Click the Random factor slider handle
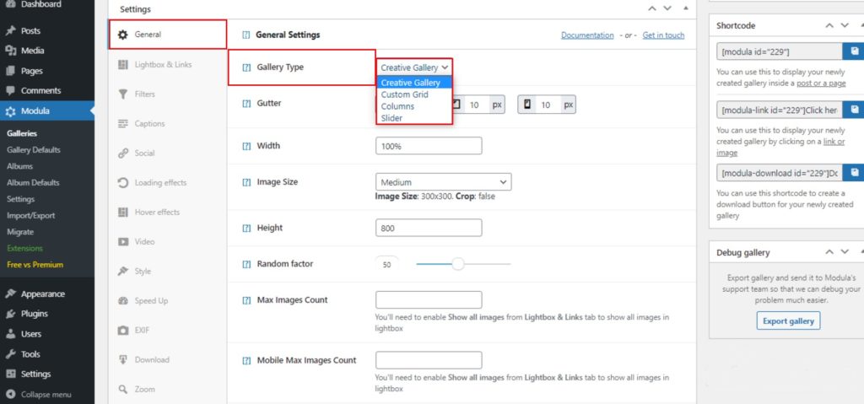The height and width of the screenshot is (404, 864). (x=457, y=264)
